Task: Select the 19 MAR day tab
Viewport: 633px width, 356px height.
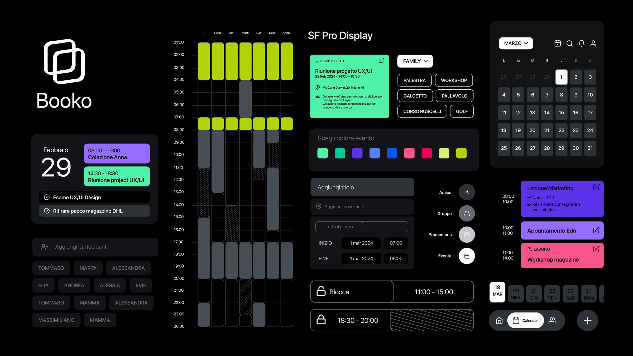Action: tap(497, 292)
